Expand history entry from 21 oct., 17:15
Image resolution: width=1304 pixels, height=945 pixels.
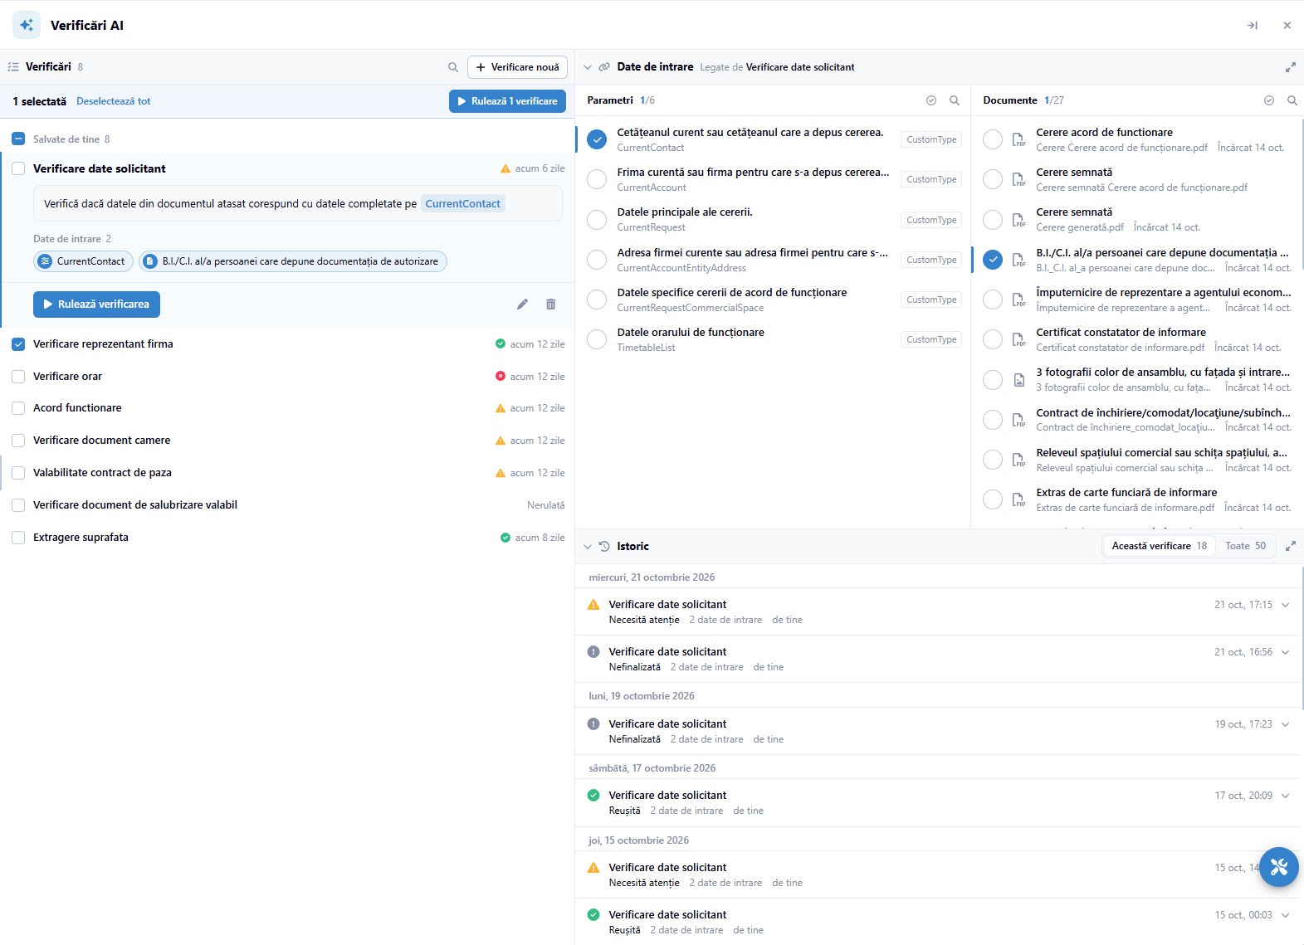pyautogui.click(x=1286, y=605)
